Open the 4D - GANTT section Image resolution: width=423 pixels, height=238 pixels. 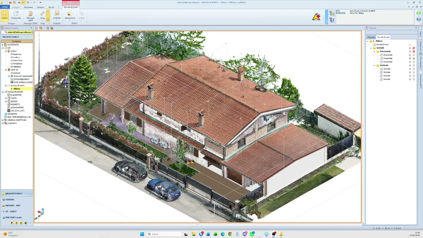[x=17, y=212]
